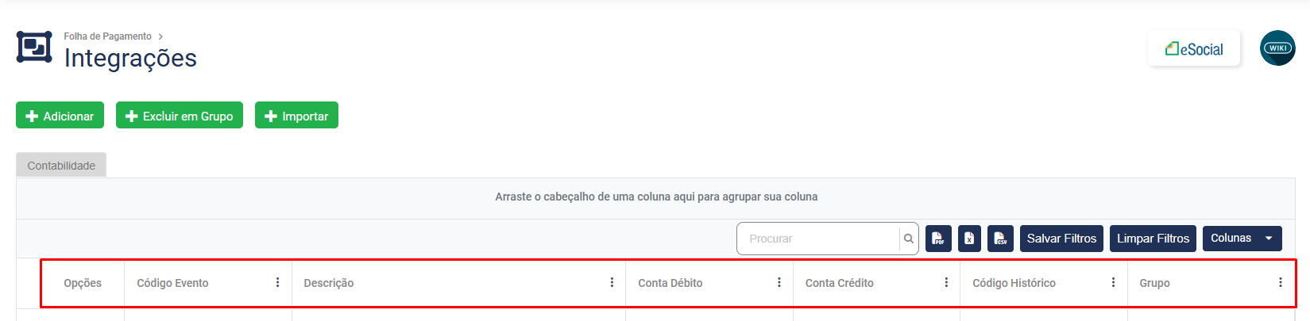This screenshot has height=321, width=1310.
Task: Export the table to Excel
Action: pyautogui.click(x=969, y=239)
